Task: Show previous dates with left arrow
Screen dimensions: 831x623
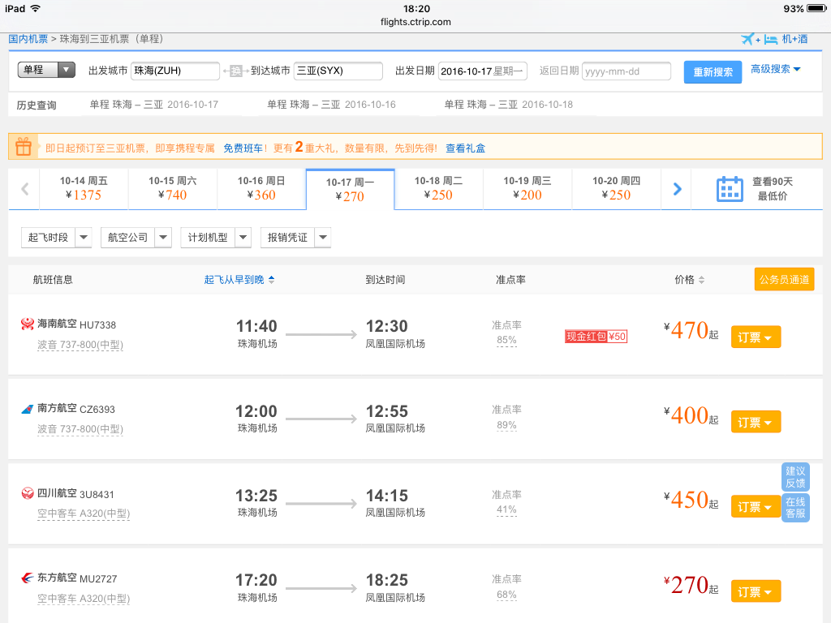Action: [24, 189]
